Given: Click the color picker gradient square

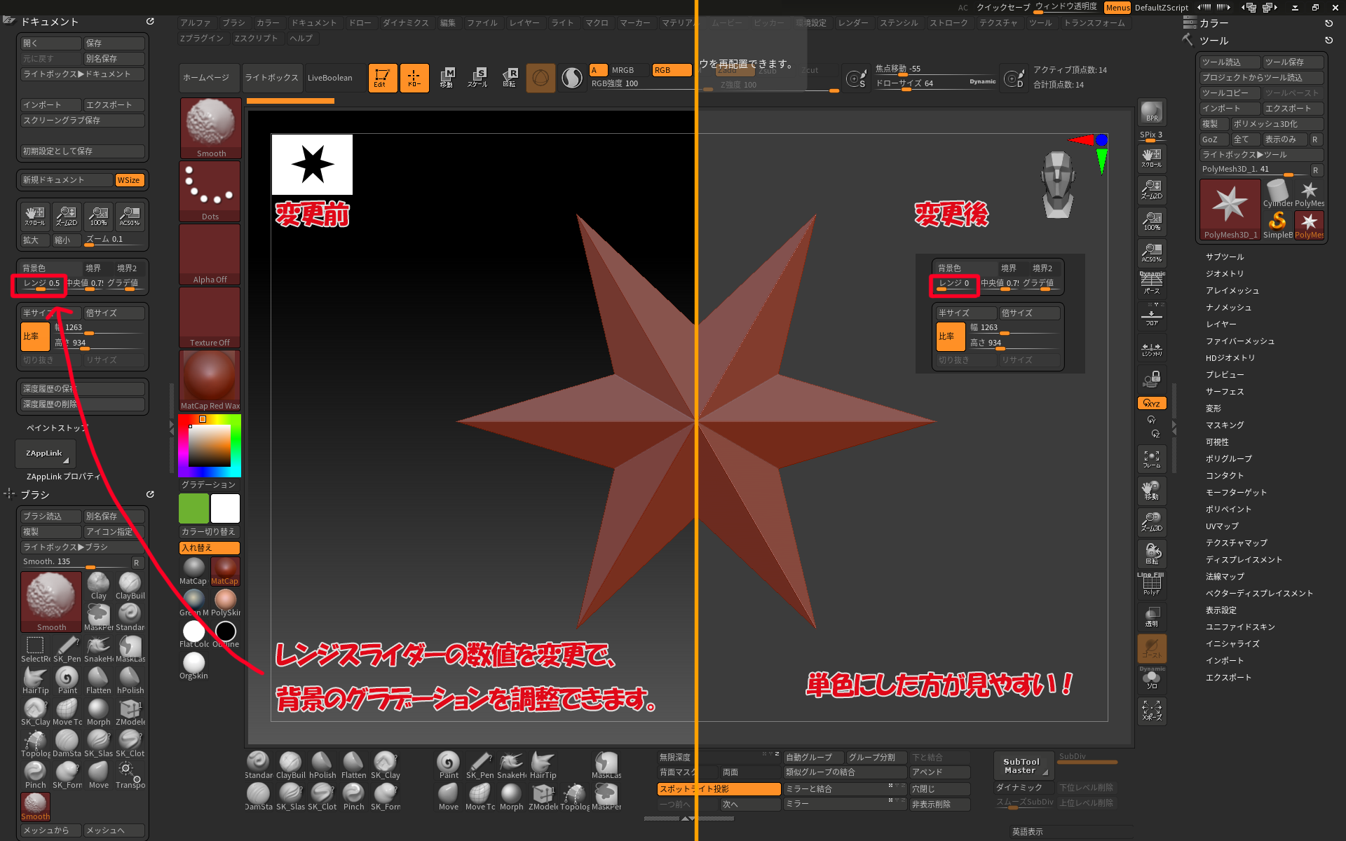Looking at the screenshot, I should click(x=209, y=445).
